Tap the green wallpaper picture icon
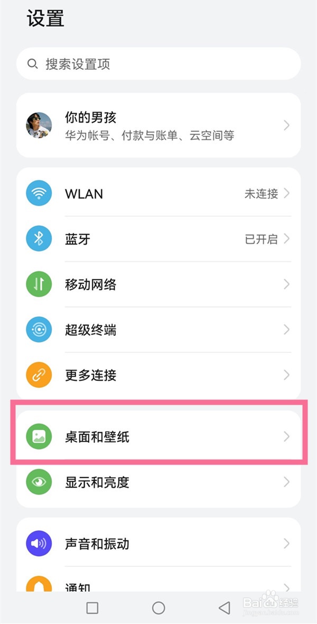Image resolution: width=317 pixels, height=624 pixels. point(39,436)
